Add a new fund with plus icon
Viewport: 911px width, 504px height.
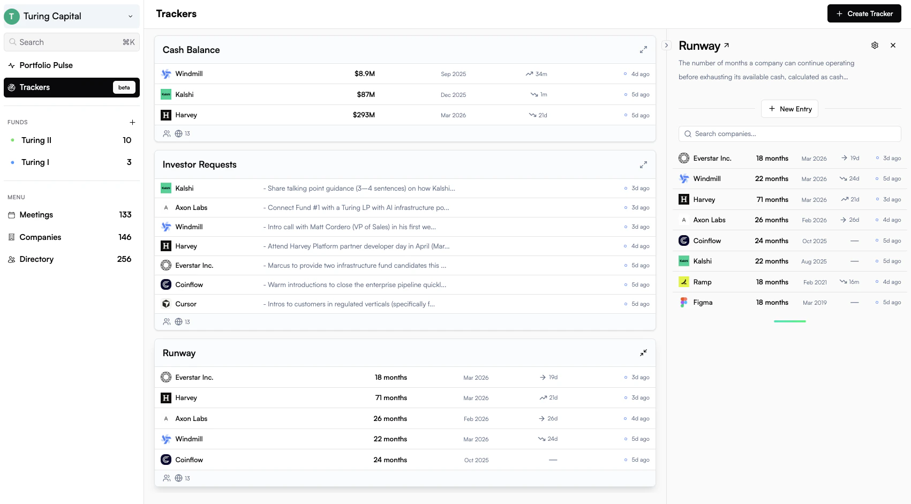point(132,122)
